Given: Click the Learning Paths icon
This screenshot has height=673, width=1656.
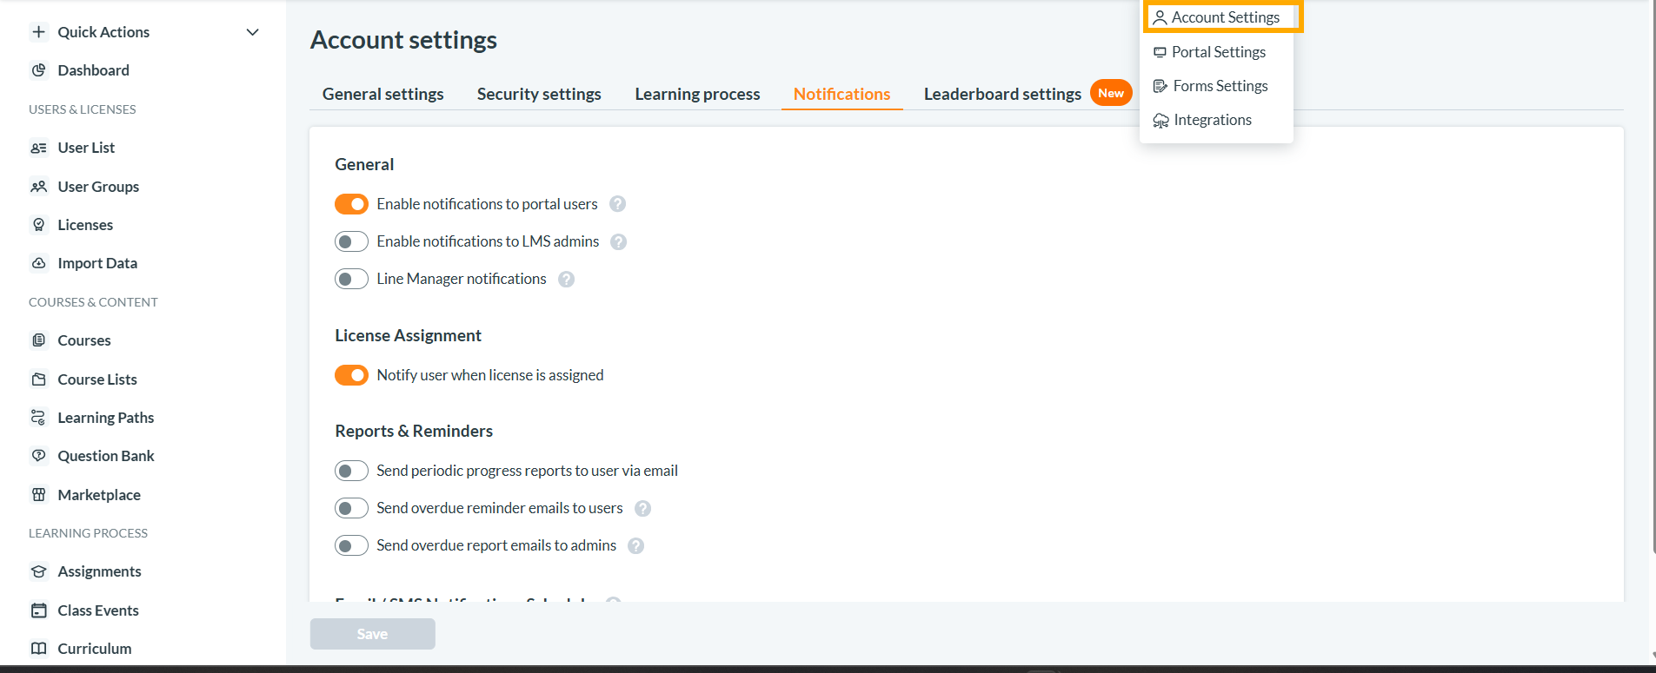Looking at the screenshot, I should 38,418.
